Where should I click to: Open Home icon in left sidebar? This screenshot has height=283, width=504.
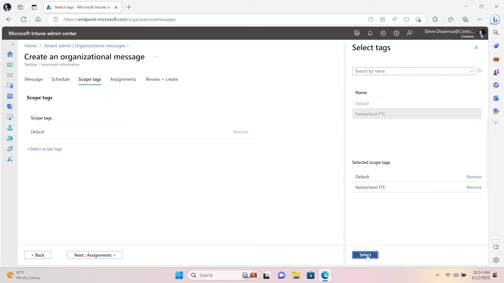pos(10,54)
